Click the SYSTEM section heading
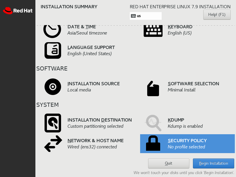Screen dimensions: 236x177 coord(47,105)
